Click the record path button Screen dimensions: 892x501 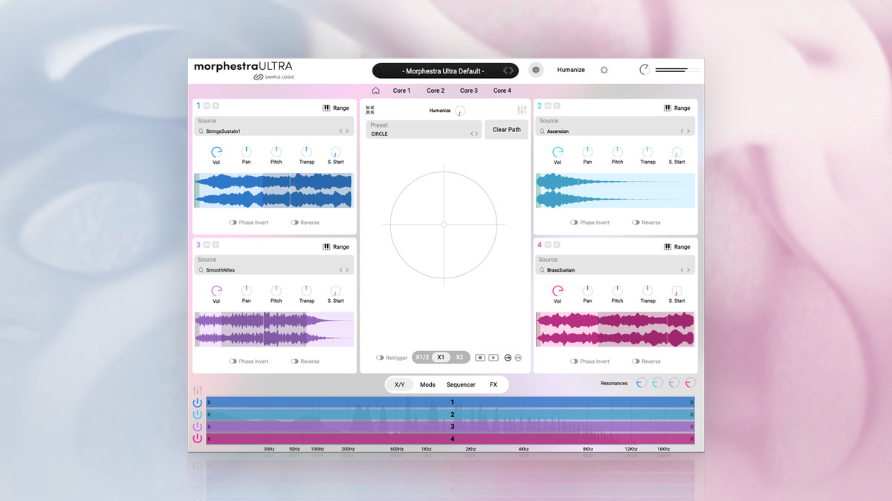[x=479, y=357]
